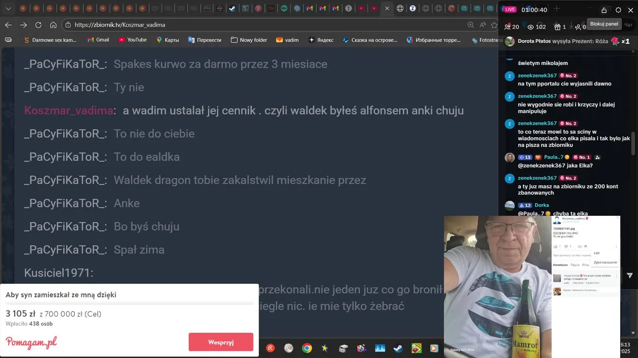
Task: Click the down arrow at scrollbar bottom
Action: click(634, 333)
